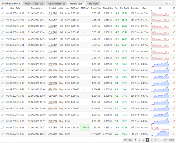
Task: Click tag icon of the 20.36 profit trade
Action: pyautogui.click(x=2, y=128)
